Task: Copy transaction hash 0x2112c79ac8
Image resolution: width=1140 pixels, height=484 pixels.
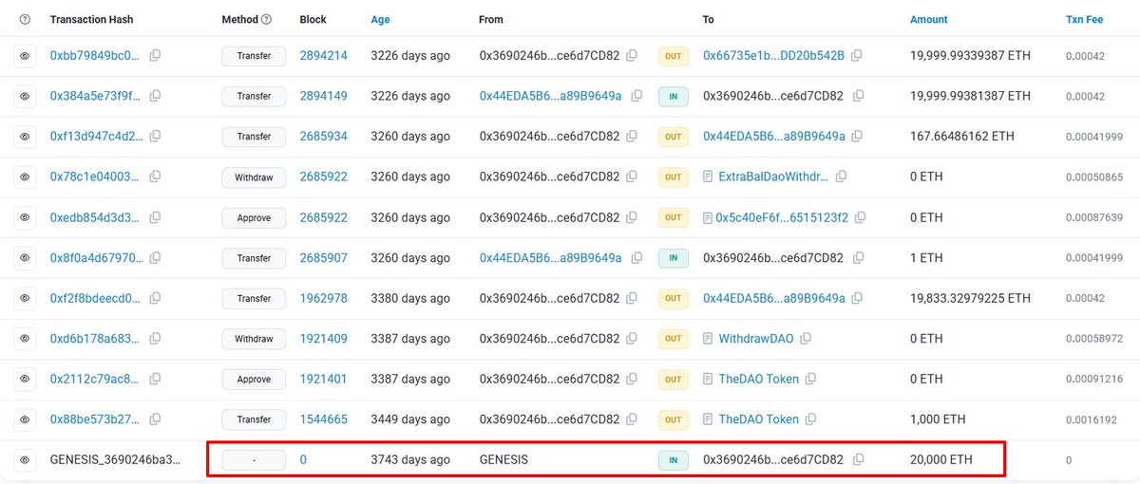Action: (x=155, y=379)
